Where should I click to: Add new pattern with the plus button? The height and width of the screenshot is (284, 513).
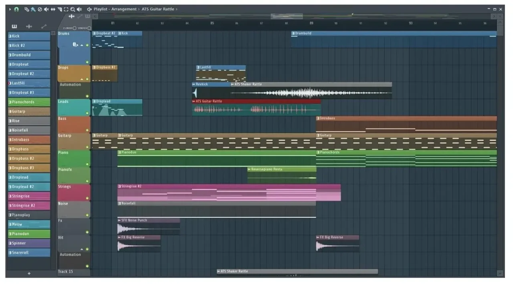point(29,273)
